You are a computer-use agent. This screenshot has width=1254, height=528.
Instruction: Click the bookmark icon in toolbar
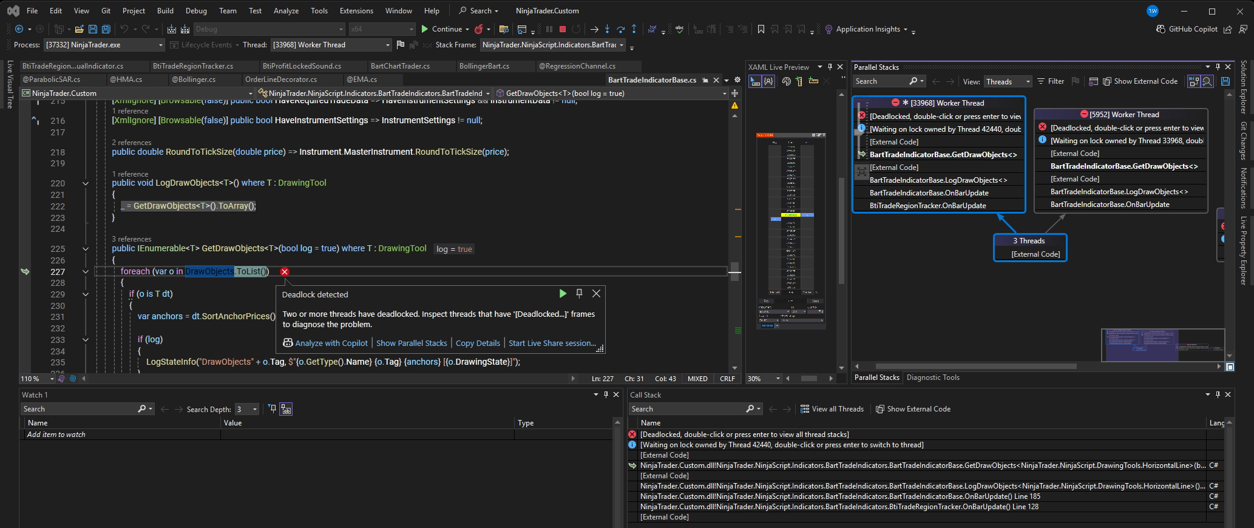tap(761, 29)
